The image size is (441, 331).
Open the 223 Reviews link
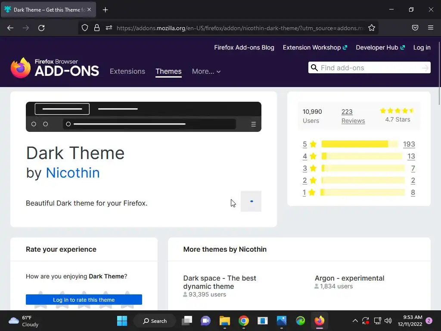pos(353,116)
